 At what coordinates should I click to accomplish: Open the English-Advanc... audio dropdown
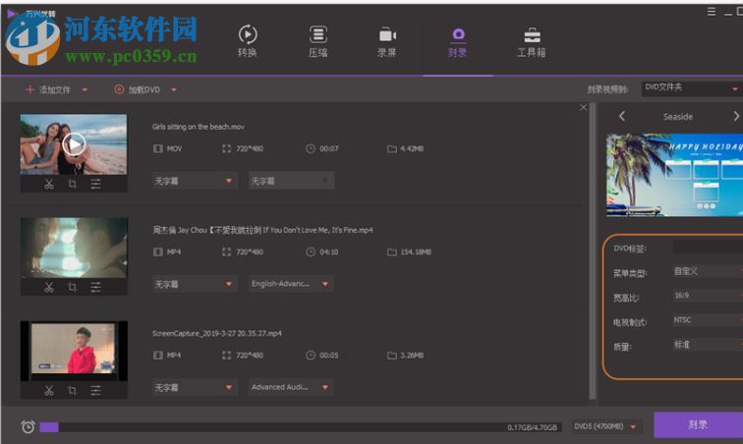click(292, 284)
